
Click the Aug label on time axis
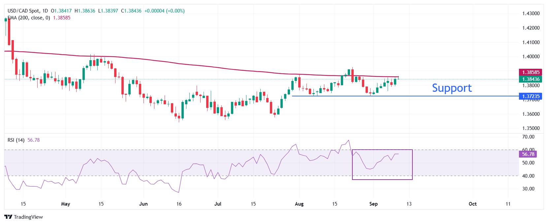(x=299, y=204)
